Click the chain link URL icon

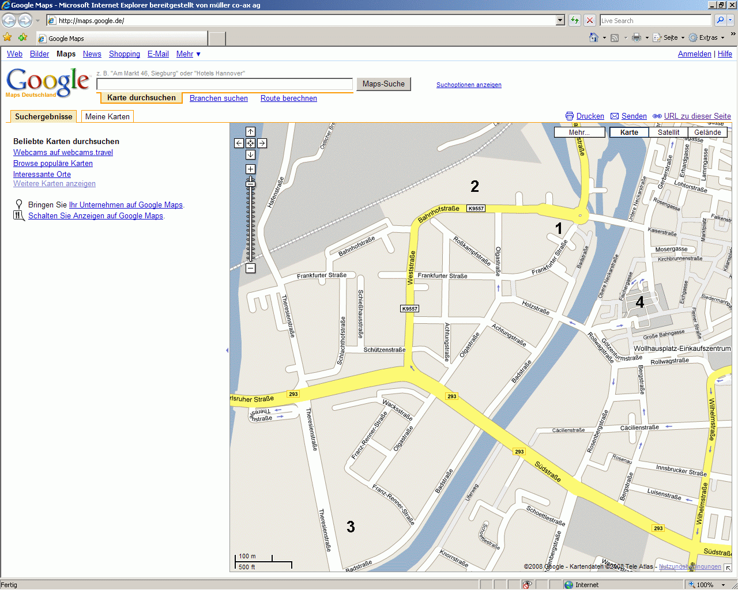pyautogui.click(x=657, y=116)
